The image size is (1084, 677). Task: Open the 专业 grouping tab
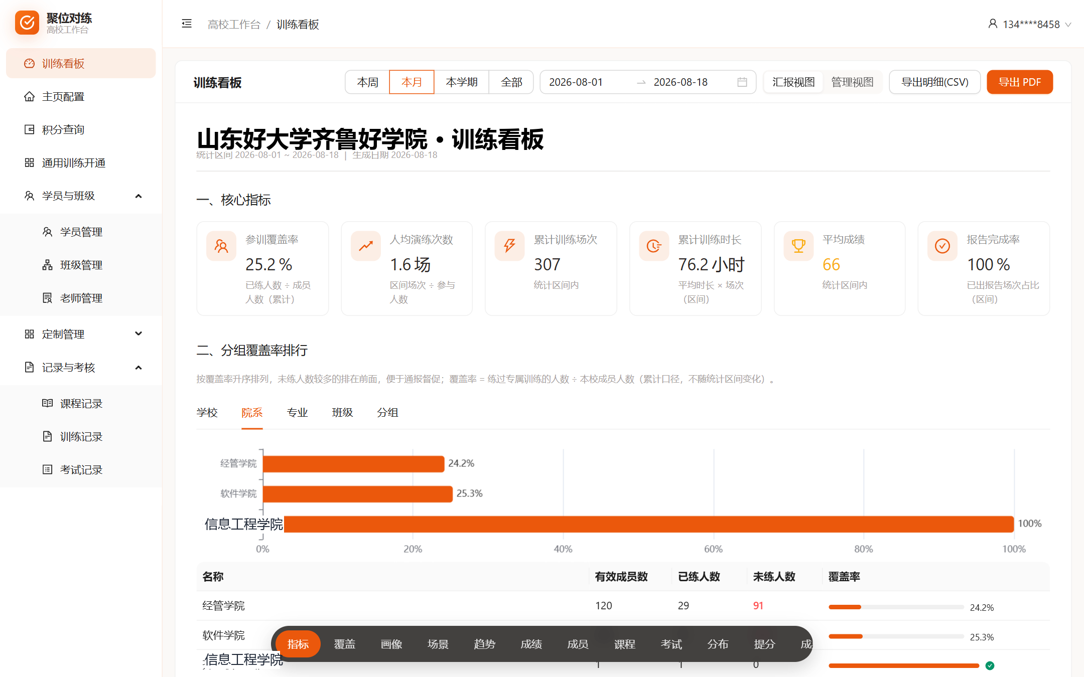pos(297,412)
